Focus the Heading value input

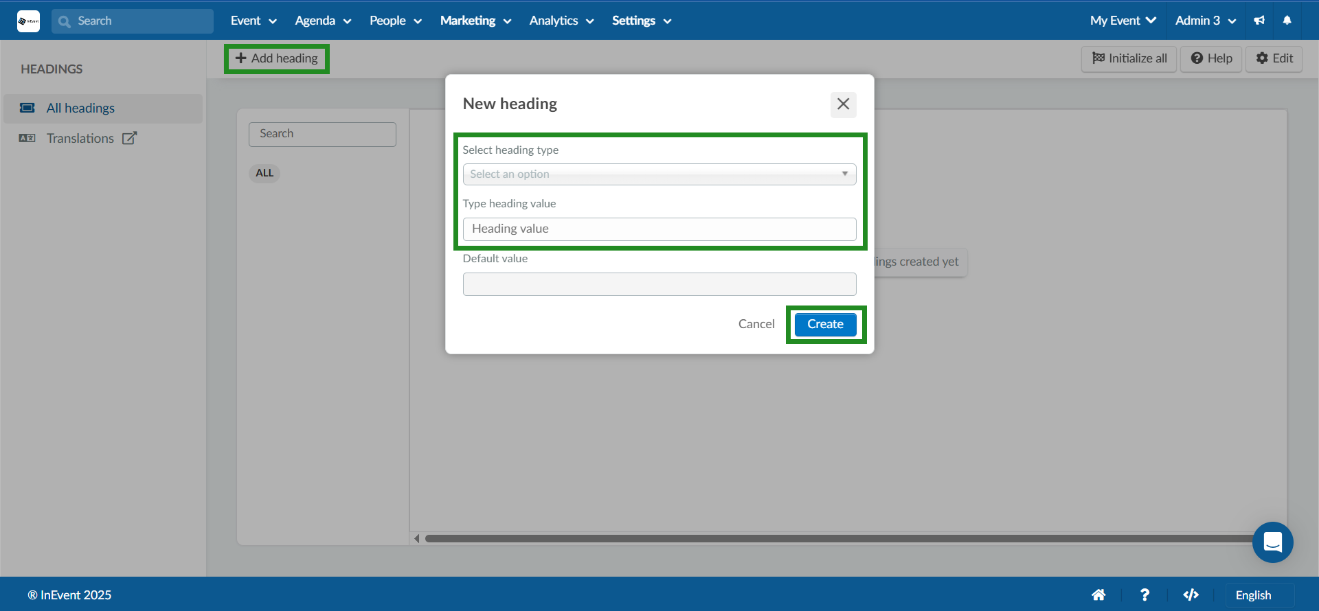tap(659, 229)
